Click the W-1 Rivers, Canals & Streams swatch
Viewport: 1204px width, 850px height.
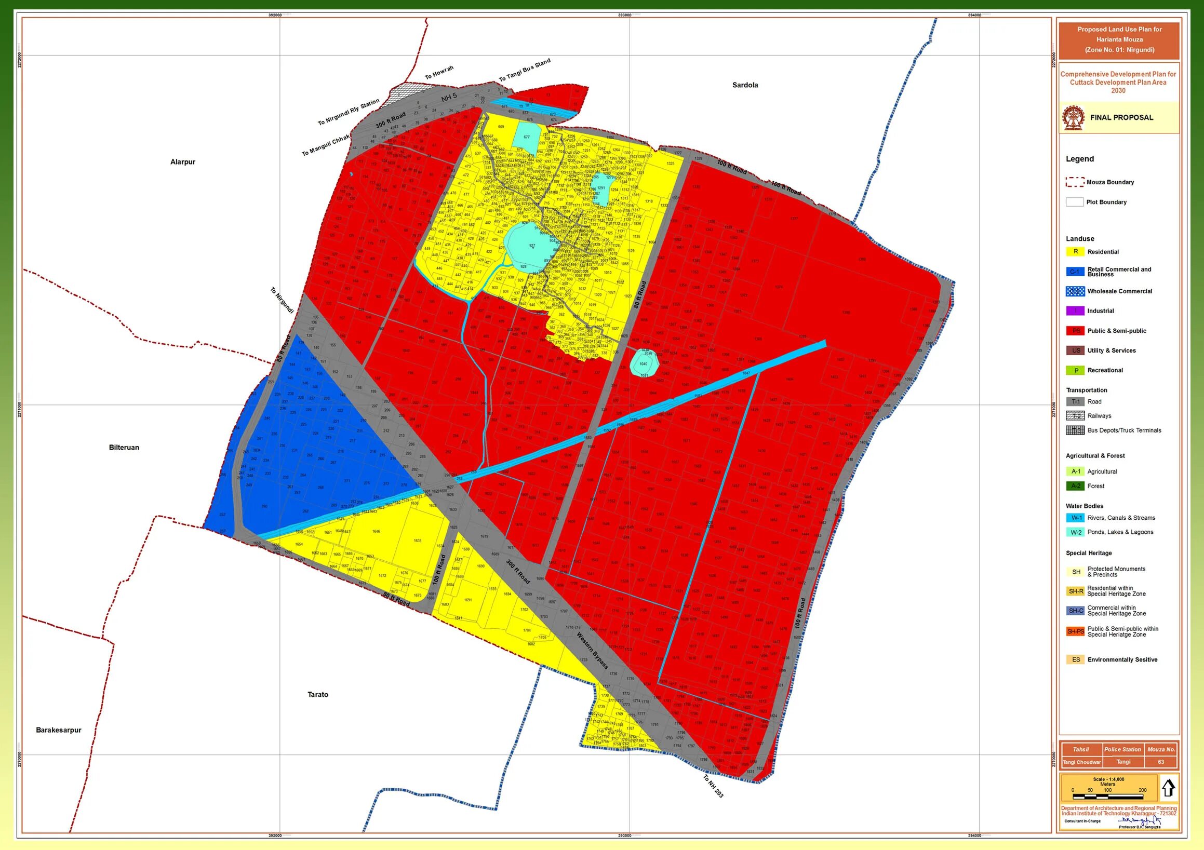tap(1075, 518)
